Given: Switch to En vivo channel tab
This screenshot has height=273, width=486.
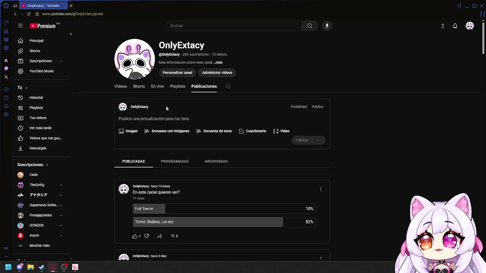Looking at the screenshot, I should tap(157, 86).
